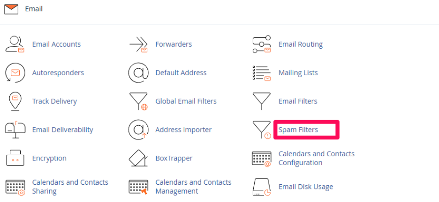Click the Email section header

34,9
